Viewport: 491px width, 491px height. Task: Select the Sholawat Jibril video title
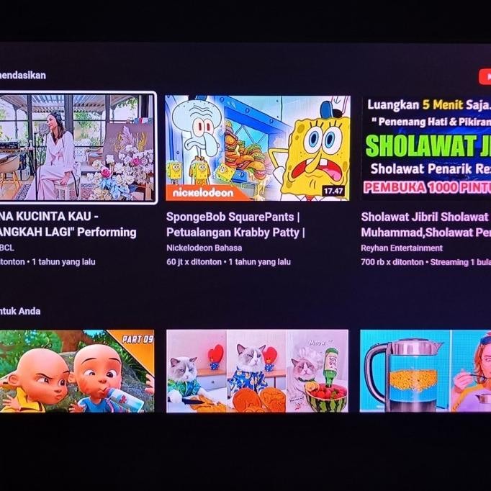(426, 225)
